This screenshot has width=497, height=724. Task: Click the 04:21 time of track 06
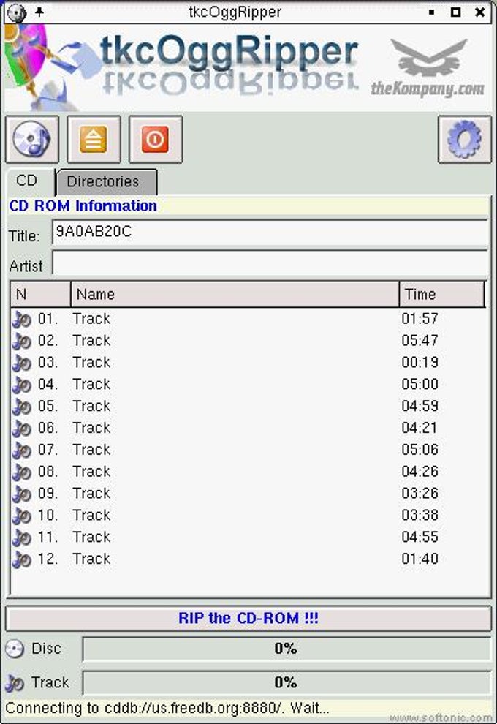point(420,428)
